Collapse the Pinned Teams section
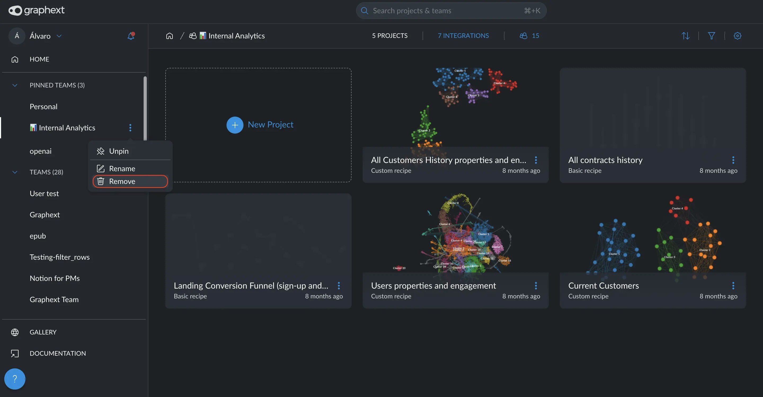Screen dimensions: 763x397 [15, 85]
